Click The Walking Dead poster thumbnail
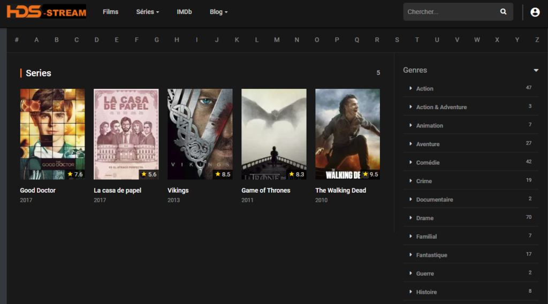The width and height of the screenshot is (548, 304). tap(347, 134)
